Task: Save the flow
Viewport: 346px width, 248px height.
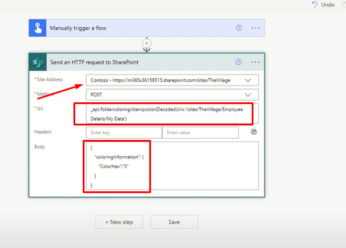Action: (x=174, y=222)
